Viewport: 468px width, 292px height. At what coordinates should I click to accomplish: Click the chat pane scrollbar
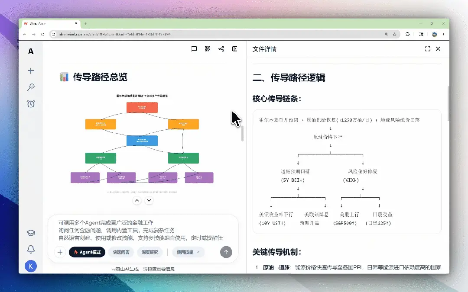[x=242, y=133]
